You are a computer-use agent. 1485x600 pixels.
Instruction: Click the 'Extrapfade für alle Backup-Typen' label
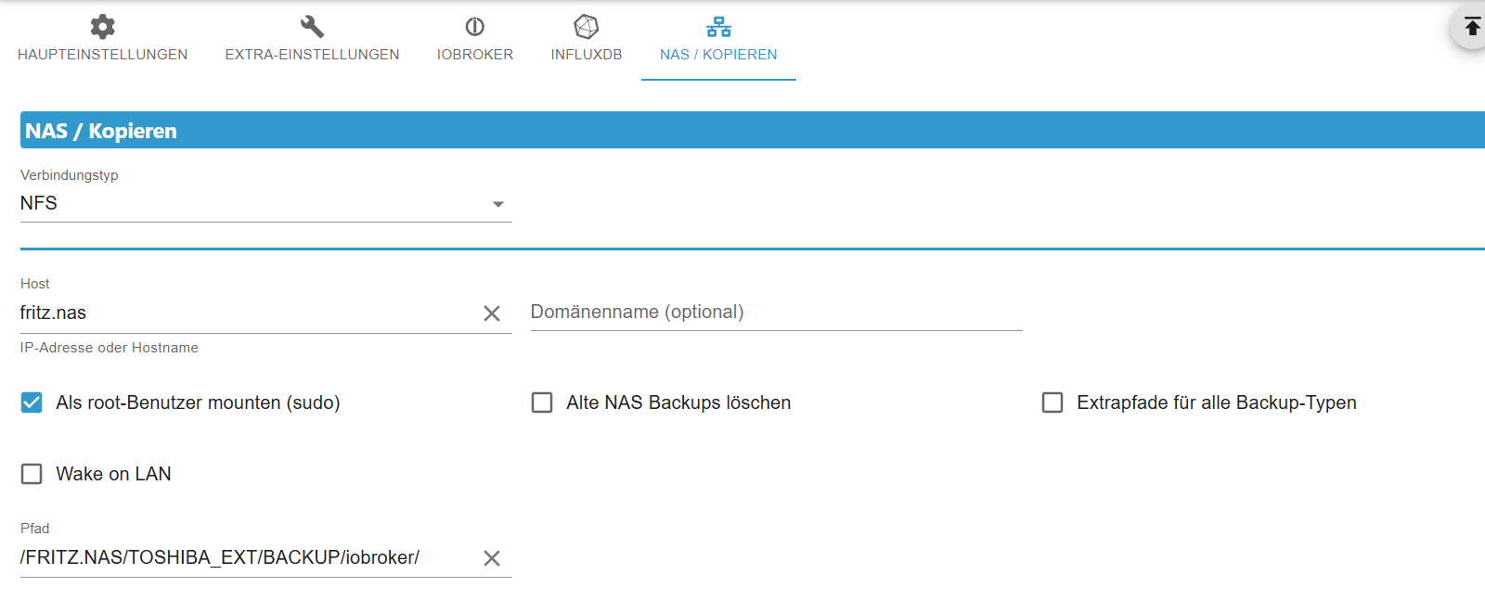pyautogui.click(x=1217, y=402)
